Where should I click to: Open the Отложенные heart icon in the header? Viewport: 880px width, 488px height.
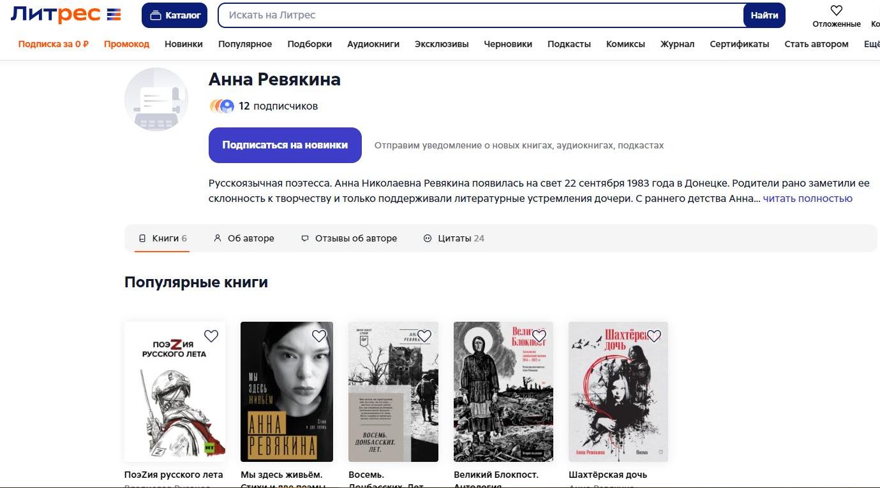(836, 10)
